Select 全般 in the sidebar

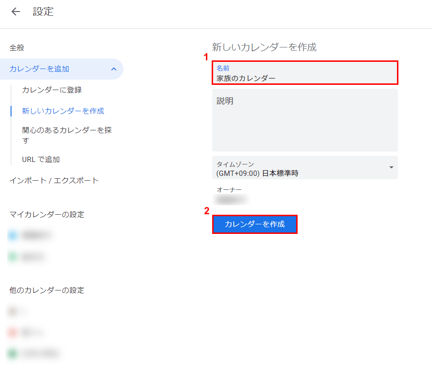(17, 47)
